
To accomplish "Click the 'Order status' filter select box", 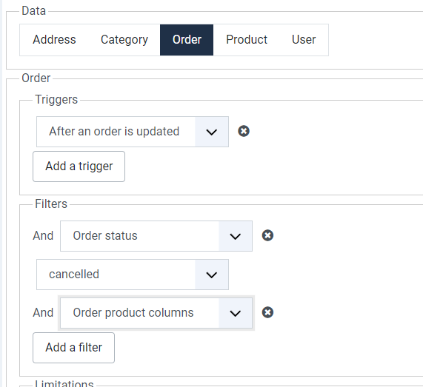I will coord(156,236).
